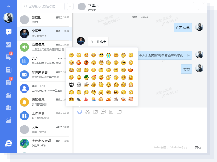Open the chat history bubble icon
The image size is (217, 162).
[103, 111]
